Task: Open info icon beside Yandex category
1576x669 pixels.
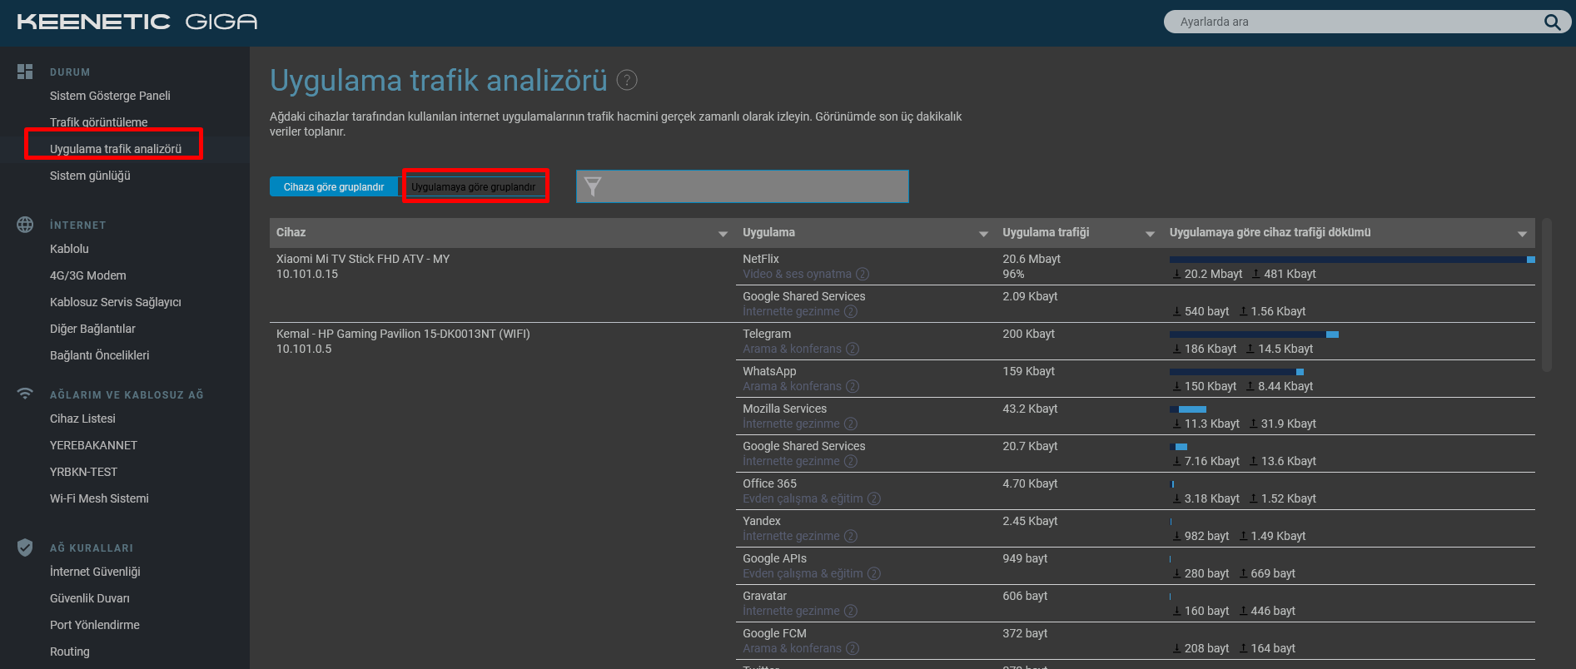Action: (850, 536)
